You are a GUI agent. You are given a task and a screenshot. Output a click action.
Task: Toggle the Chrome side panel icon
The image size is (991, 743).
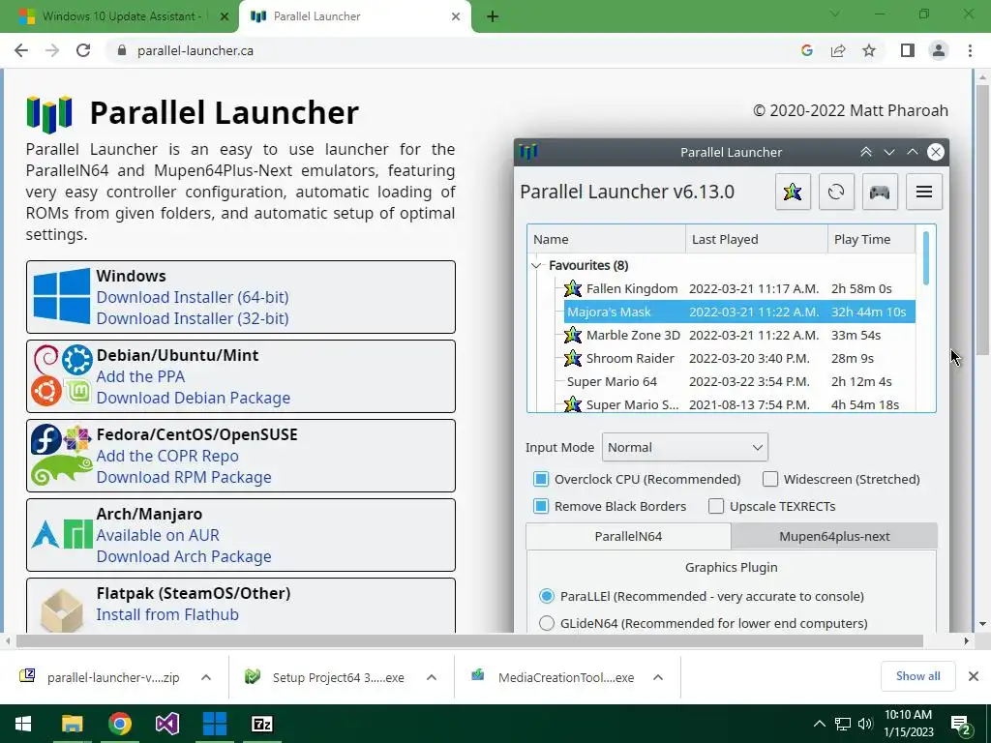[x=908, y=50]
